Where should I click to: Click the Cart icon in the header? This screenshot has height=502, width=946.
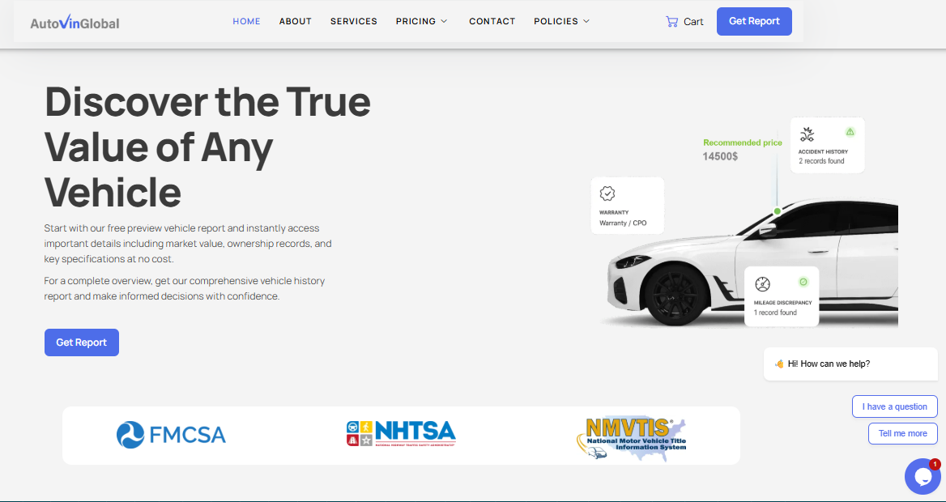point(670,21)
